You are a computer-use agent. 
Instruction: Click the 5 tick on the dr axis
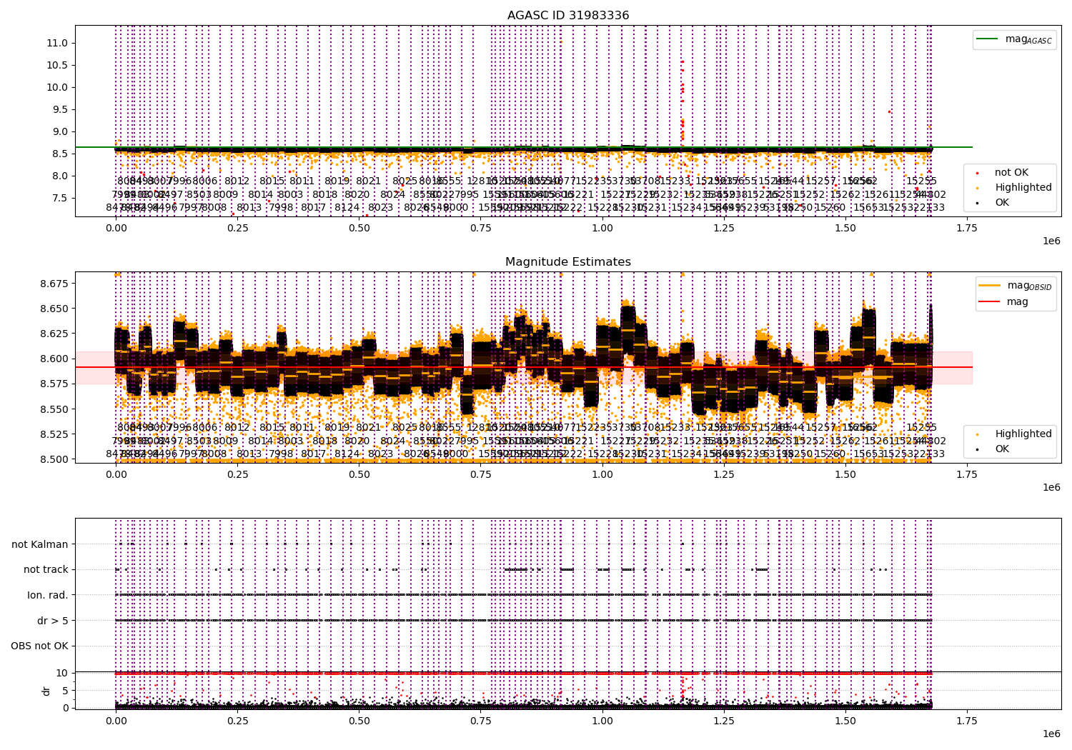(65, 690)
